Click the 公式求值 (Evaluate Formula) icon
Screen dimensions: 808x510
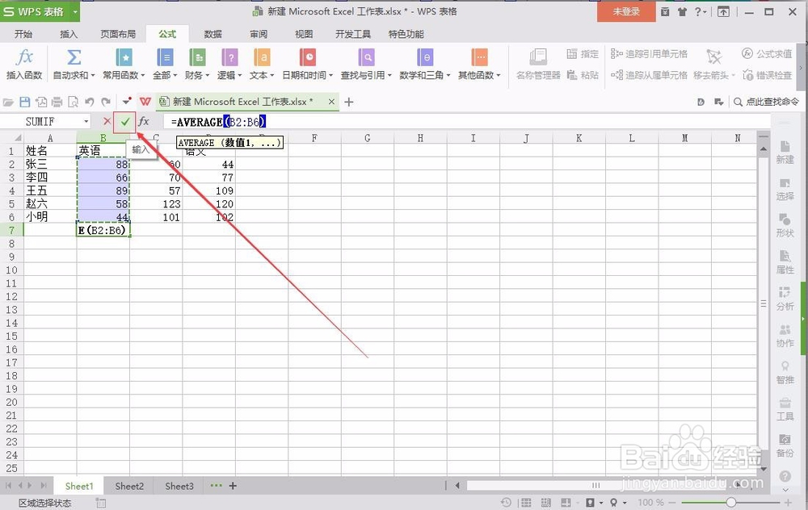(x=768, y=54)
